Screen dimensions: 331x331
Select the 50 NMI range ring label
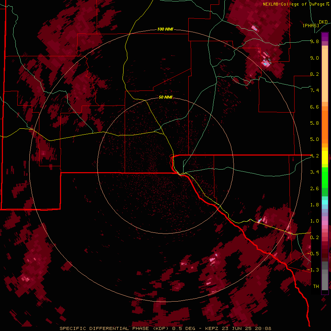click(x=165, y=97)
